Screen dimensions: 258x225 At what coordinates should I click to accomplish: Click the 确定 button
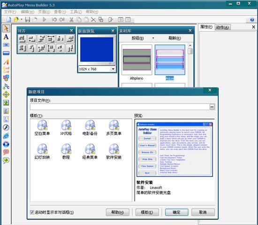pyautogui.click(x=176, y=212)
